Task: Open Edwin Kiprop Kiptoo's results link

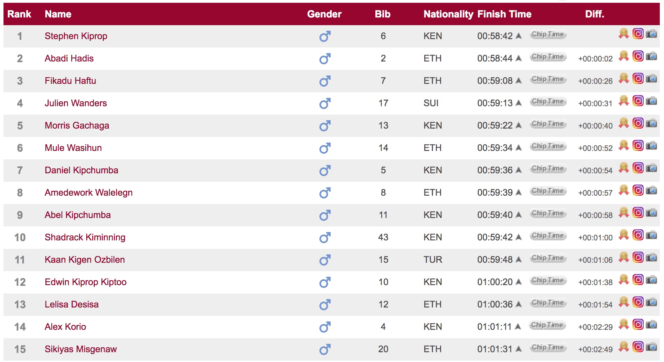Action: [86, 282]
